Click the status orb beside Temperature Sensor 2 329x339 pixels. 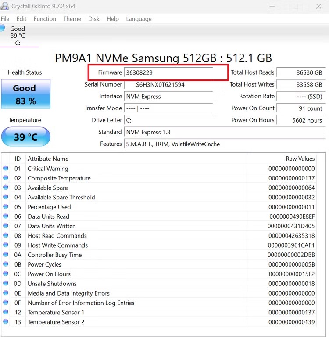click(6, 321)
